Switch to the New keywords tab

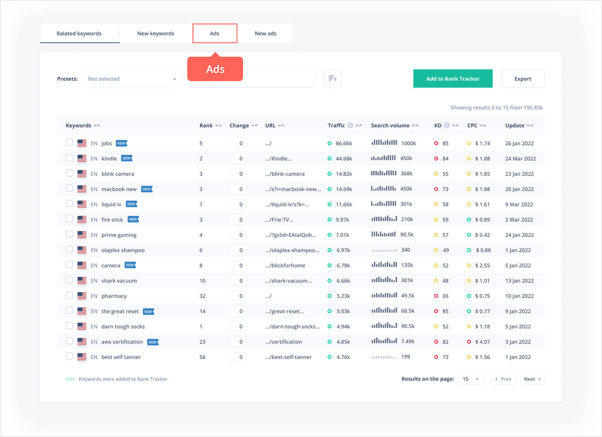pyautogui.click(x=156, y=34)
